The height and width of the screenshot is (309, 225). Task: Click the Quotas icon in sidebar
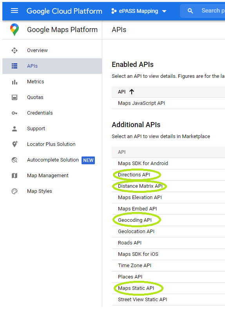(15, 97)
